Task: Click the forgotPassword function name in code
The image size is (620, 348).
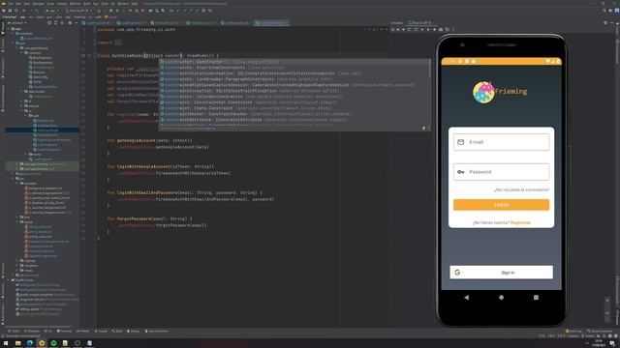Action: (x=134, y=219)
